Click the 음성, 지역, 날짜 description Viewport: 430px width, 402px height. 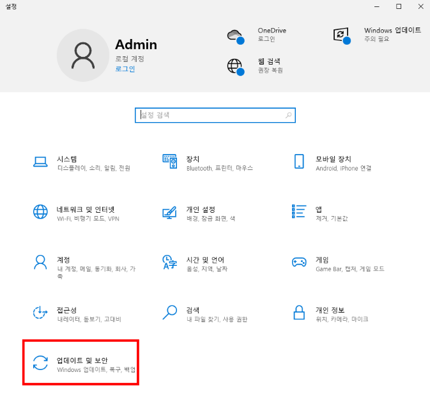coord(207,269)
